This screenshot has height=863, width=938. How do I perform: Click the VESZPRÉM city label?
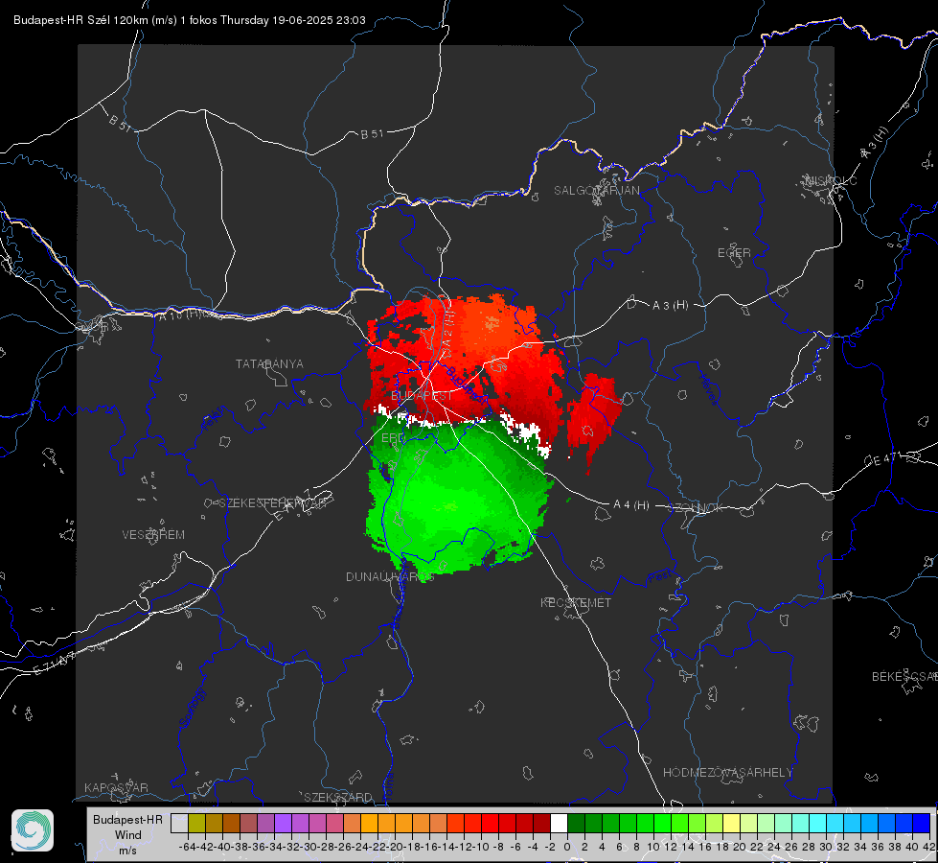[x=153, y=535]
